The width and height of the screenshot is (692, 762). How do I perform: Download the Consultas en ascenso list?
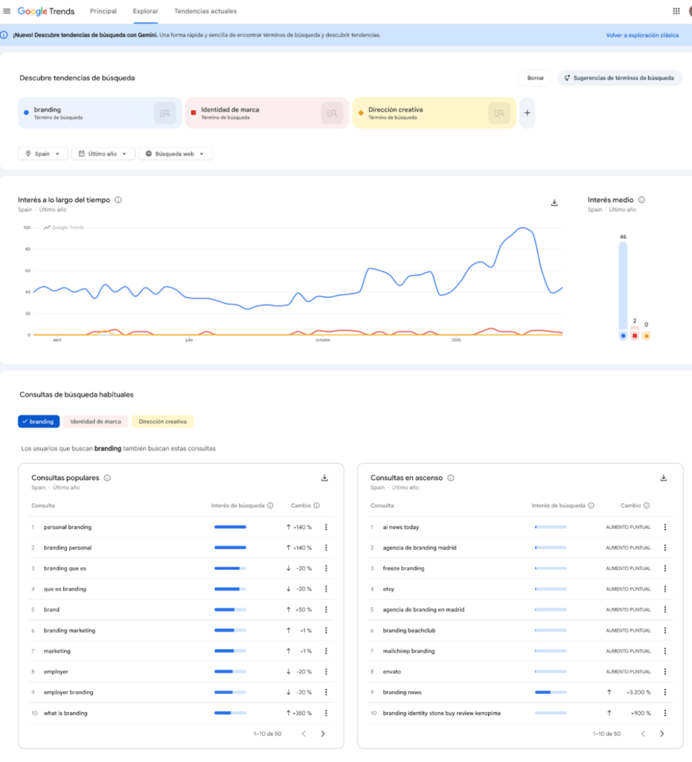point(664,478)
